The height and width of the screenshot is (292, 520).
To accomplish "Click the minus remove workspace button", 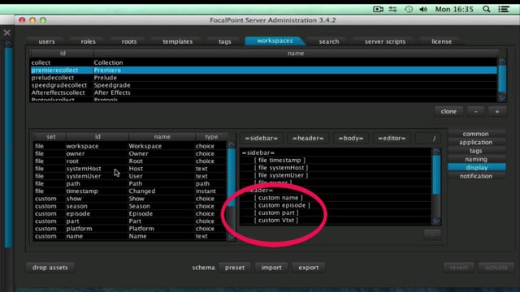I will (475, 112).
